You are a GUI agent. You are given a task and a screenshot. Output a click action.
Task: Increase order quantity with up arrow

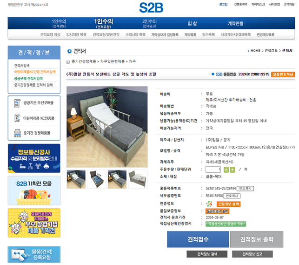pyautogui.click(x=226, y=170)
